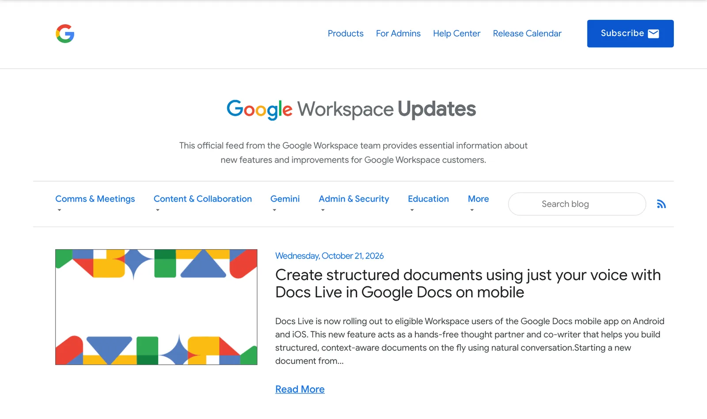
Task: Go to For Admins page
Action: (398, 34)
